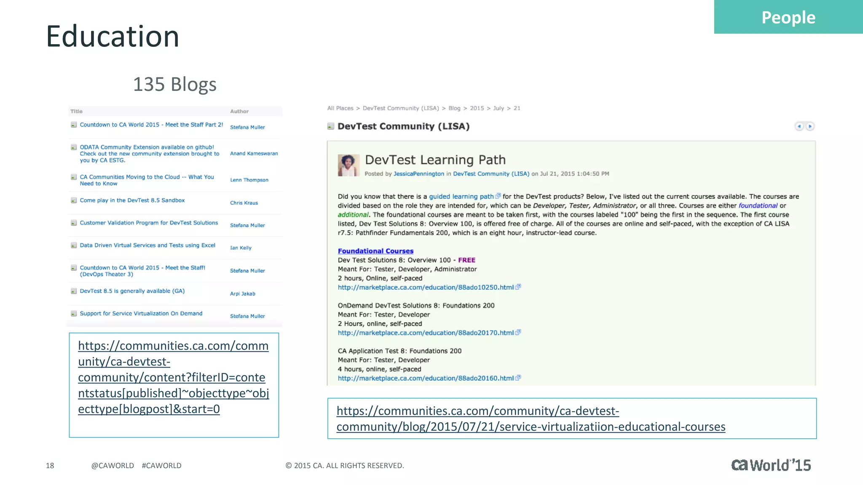The image size is (863, 485).
Task: Sort by Author column header
Action: click(239, 112)
